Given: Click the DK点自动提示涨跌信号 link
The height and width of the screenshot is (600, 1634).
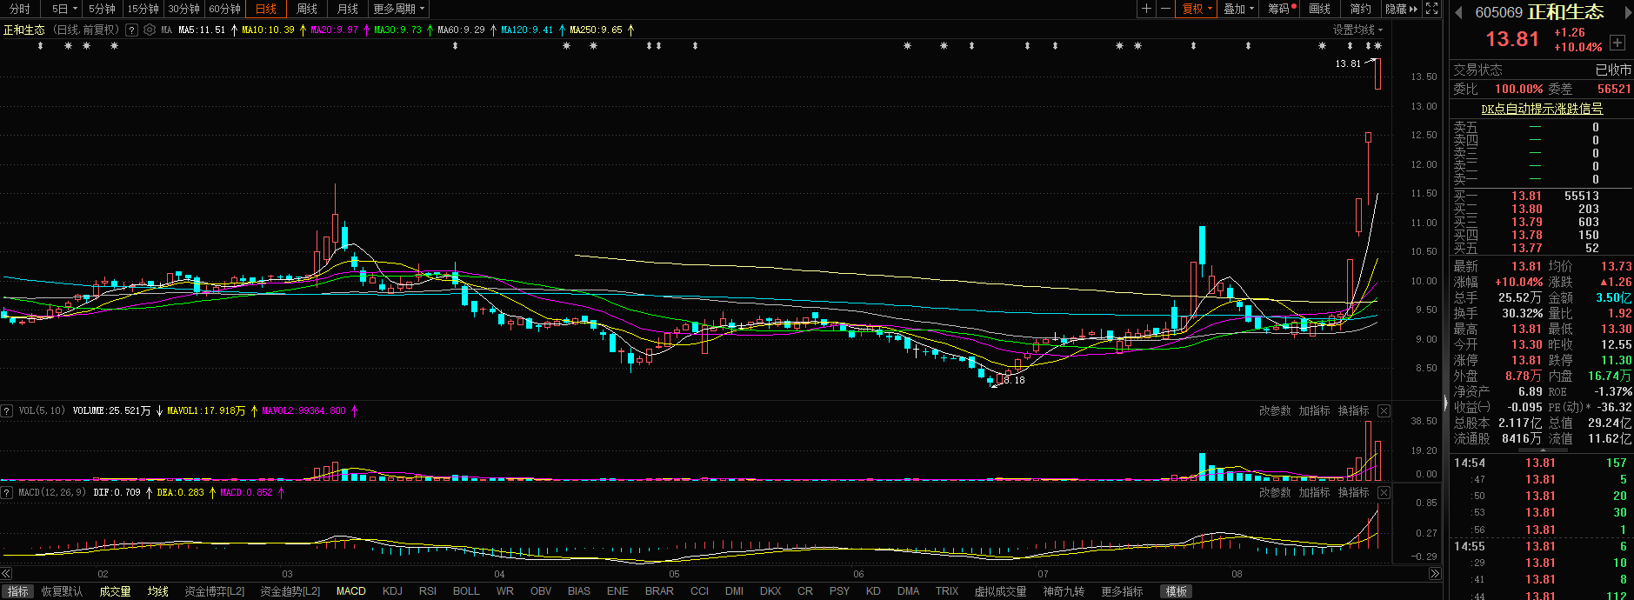Looking at the screenshot, I should [x=1541, y=109].
